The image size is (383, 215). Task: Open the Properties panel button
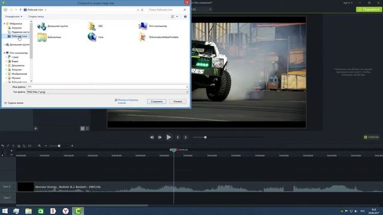(x=371, y=137)
